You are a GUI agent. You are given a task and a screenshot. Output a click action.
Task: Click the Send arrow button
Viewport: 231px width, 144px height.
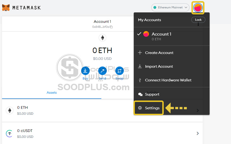point(103,71)
